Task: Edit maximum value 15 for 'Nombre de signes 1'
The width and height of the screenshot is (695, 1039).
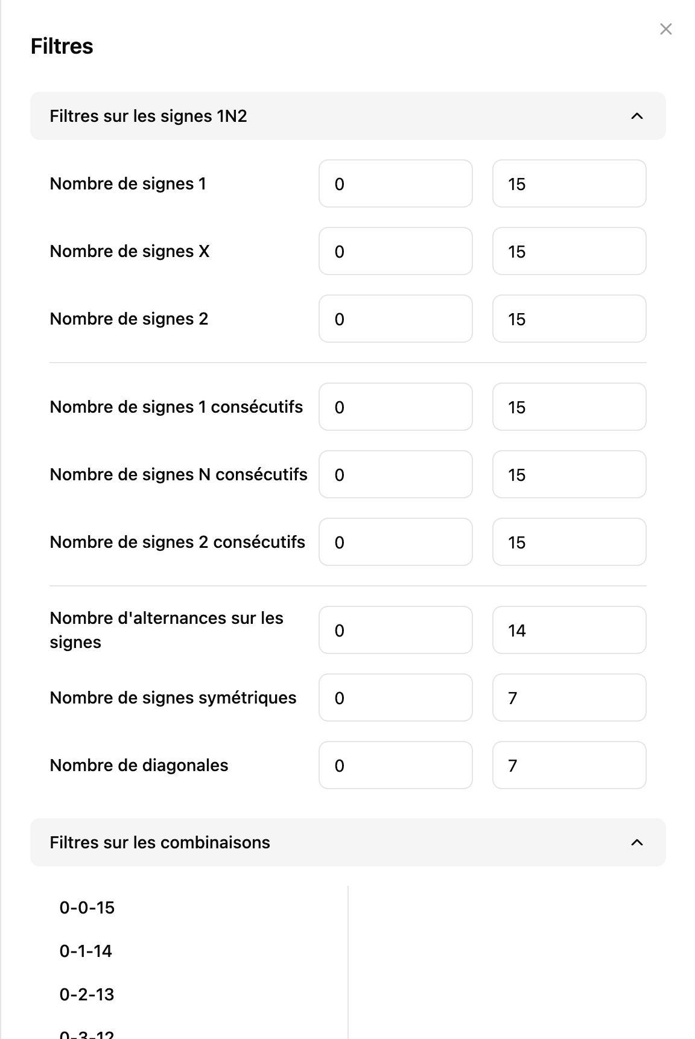Action: pos(569,183)
